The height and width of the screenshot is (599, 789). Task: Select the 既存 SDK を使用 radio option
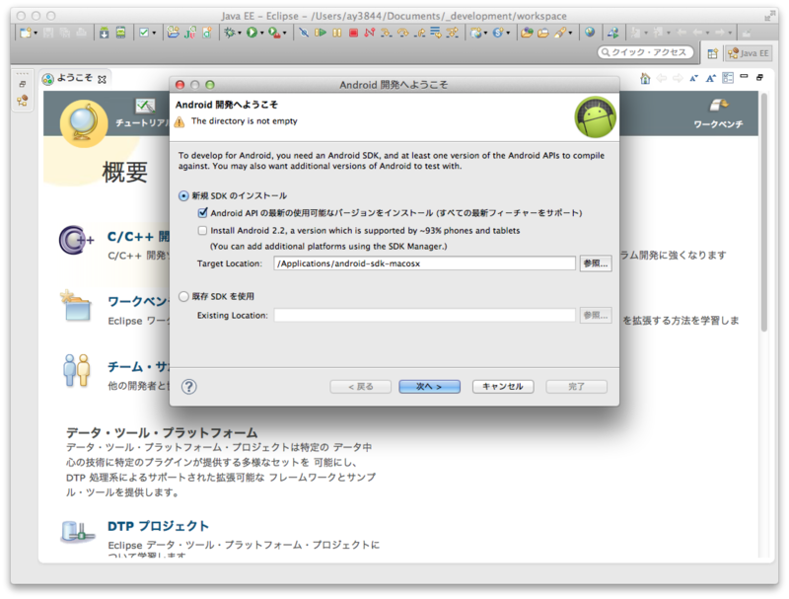point(185,295)
